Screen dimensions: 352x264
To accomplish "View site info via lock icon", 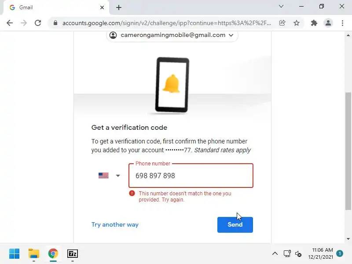I will point(55,23).
